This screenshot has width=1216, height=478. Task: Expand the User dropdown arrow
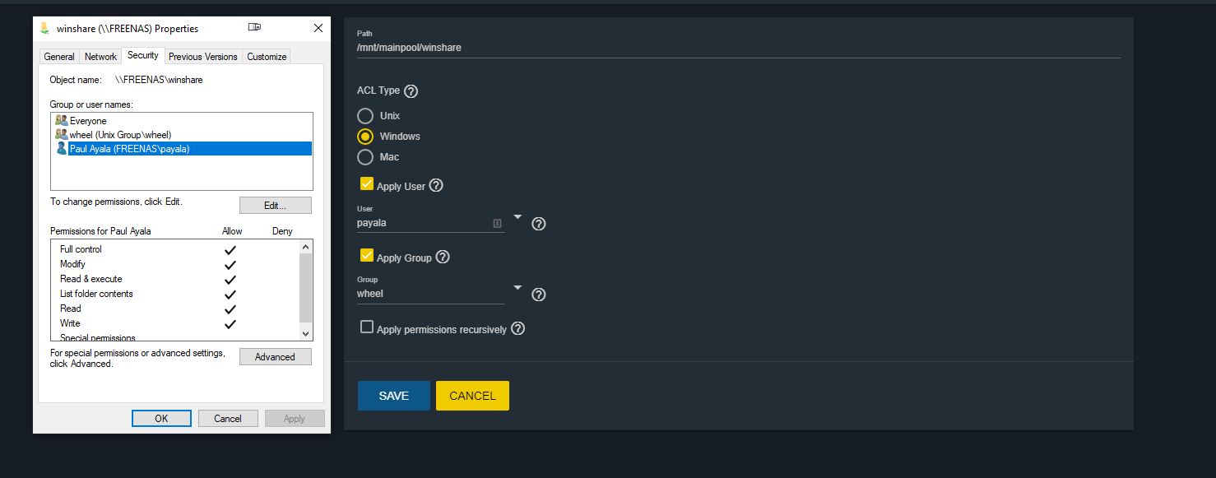[x=517, y=216]
